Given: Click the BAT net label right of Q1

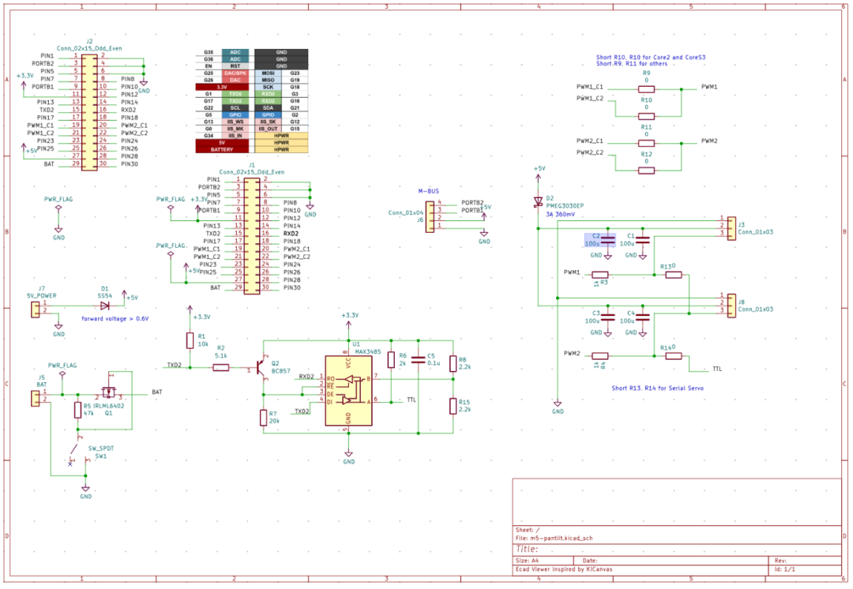Looking at the screenshot, I should 156,392.
